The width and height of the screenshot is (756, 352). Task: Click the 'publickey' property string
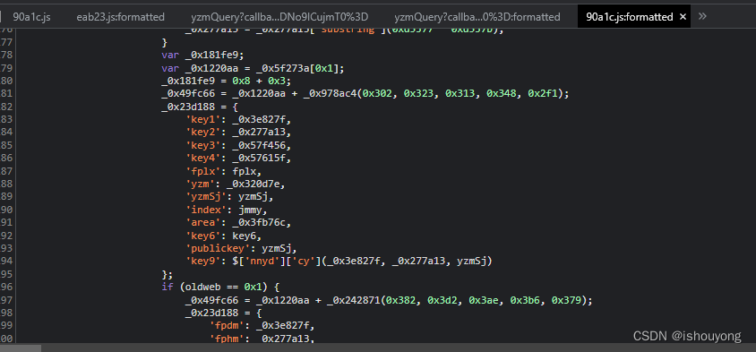218,249
